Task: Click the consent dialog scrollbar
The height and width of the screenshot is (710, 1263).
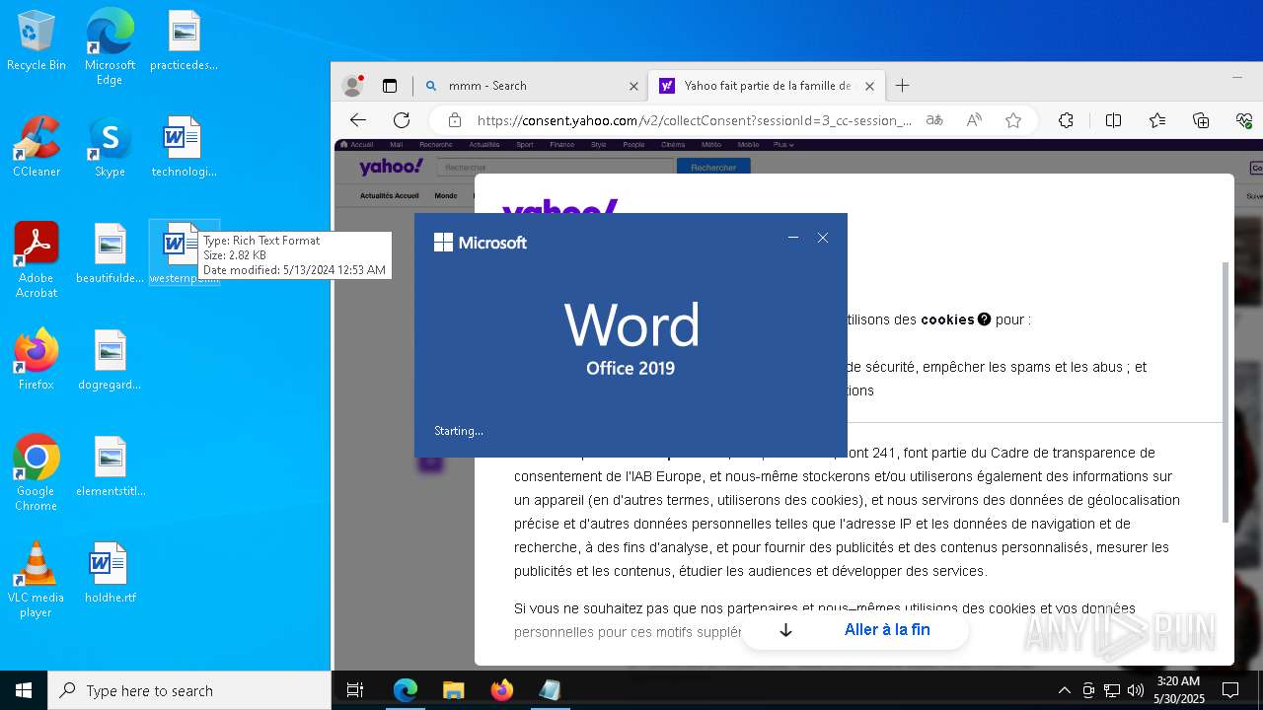Action: (1226, 392)
